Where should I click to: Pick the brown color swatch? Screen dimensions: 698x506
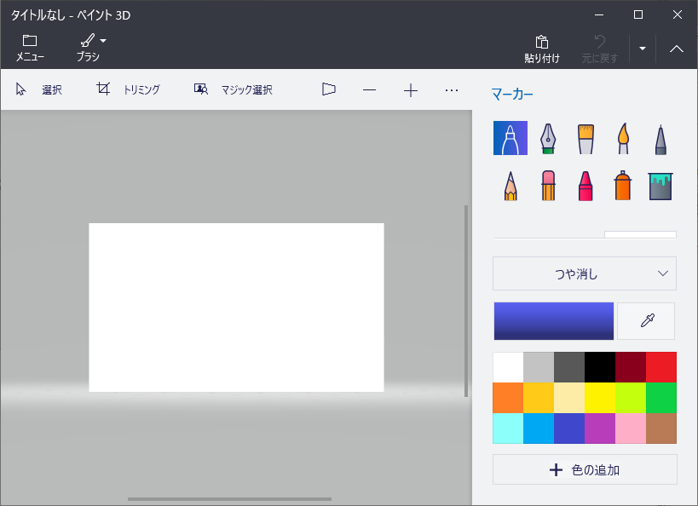click(661, 428)
